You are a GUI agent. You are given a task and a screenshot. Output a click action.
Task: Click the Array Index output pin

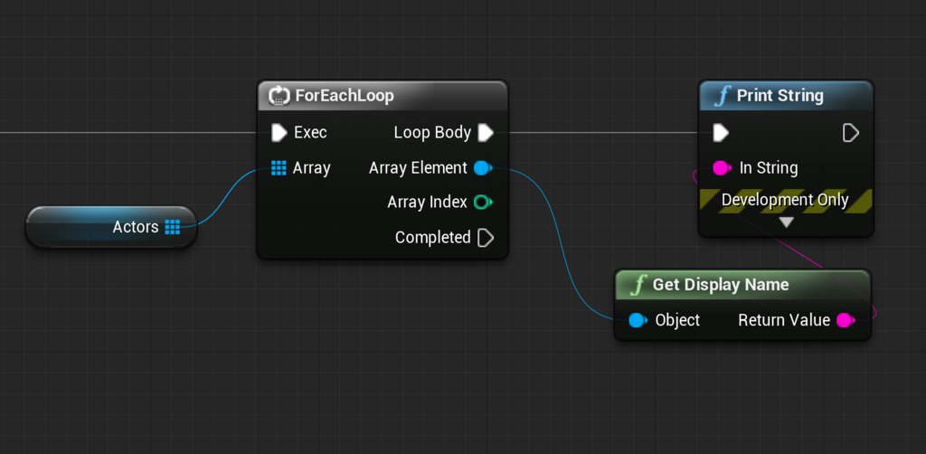pos(483,203)
